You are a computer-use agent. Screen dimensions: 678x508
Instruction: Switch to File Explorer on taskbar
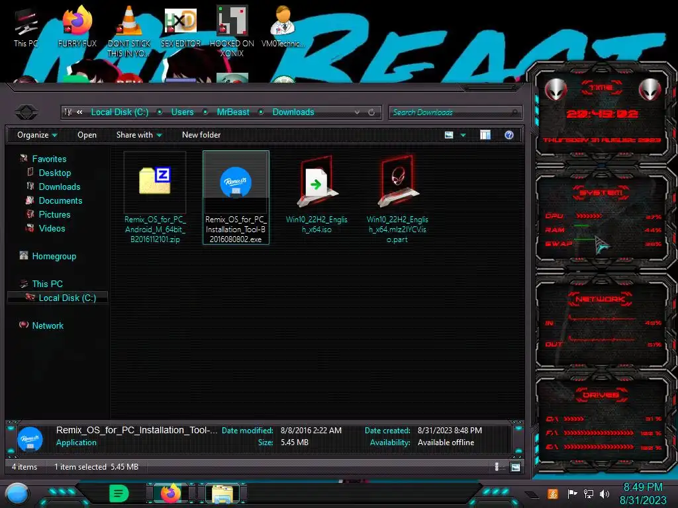222,493
